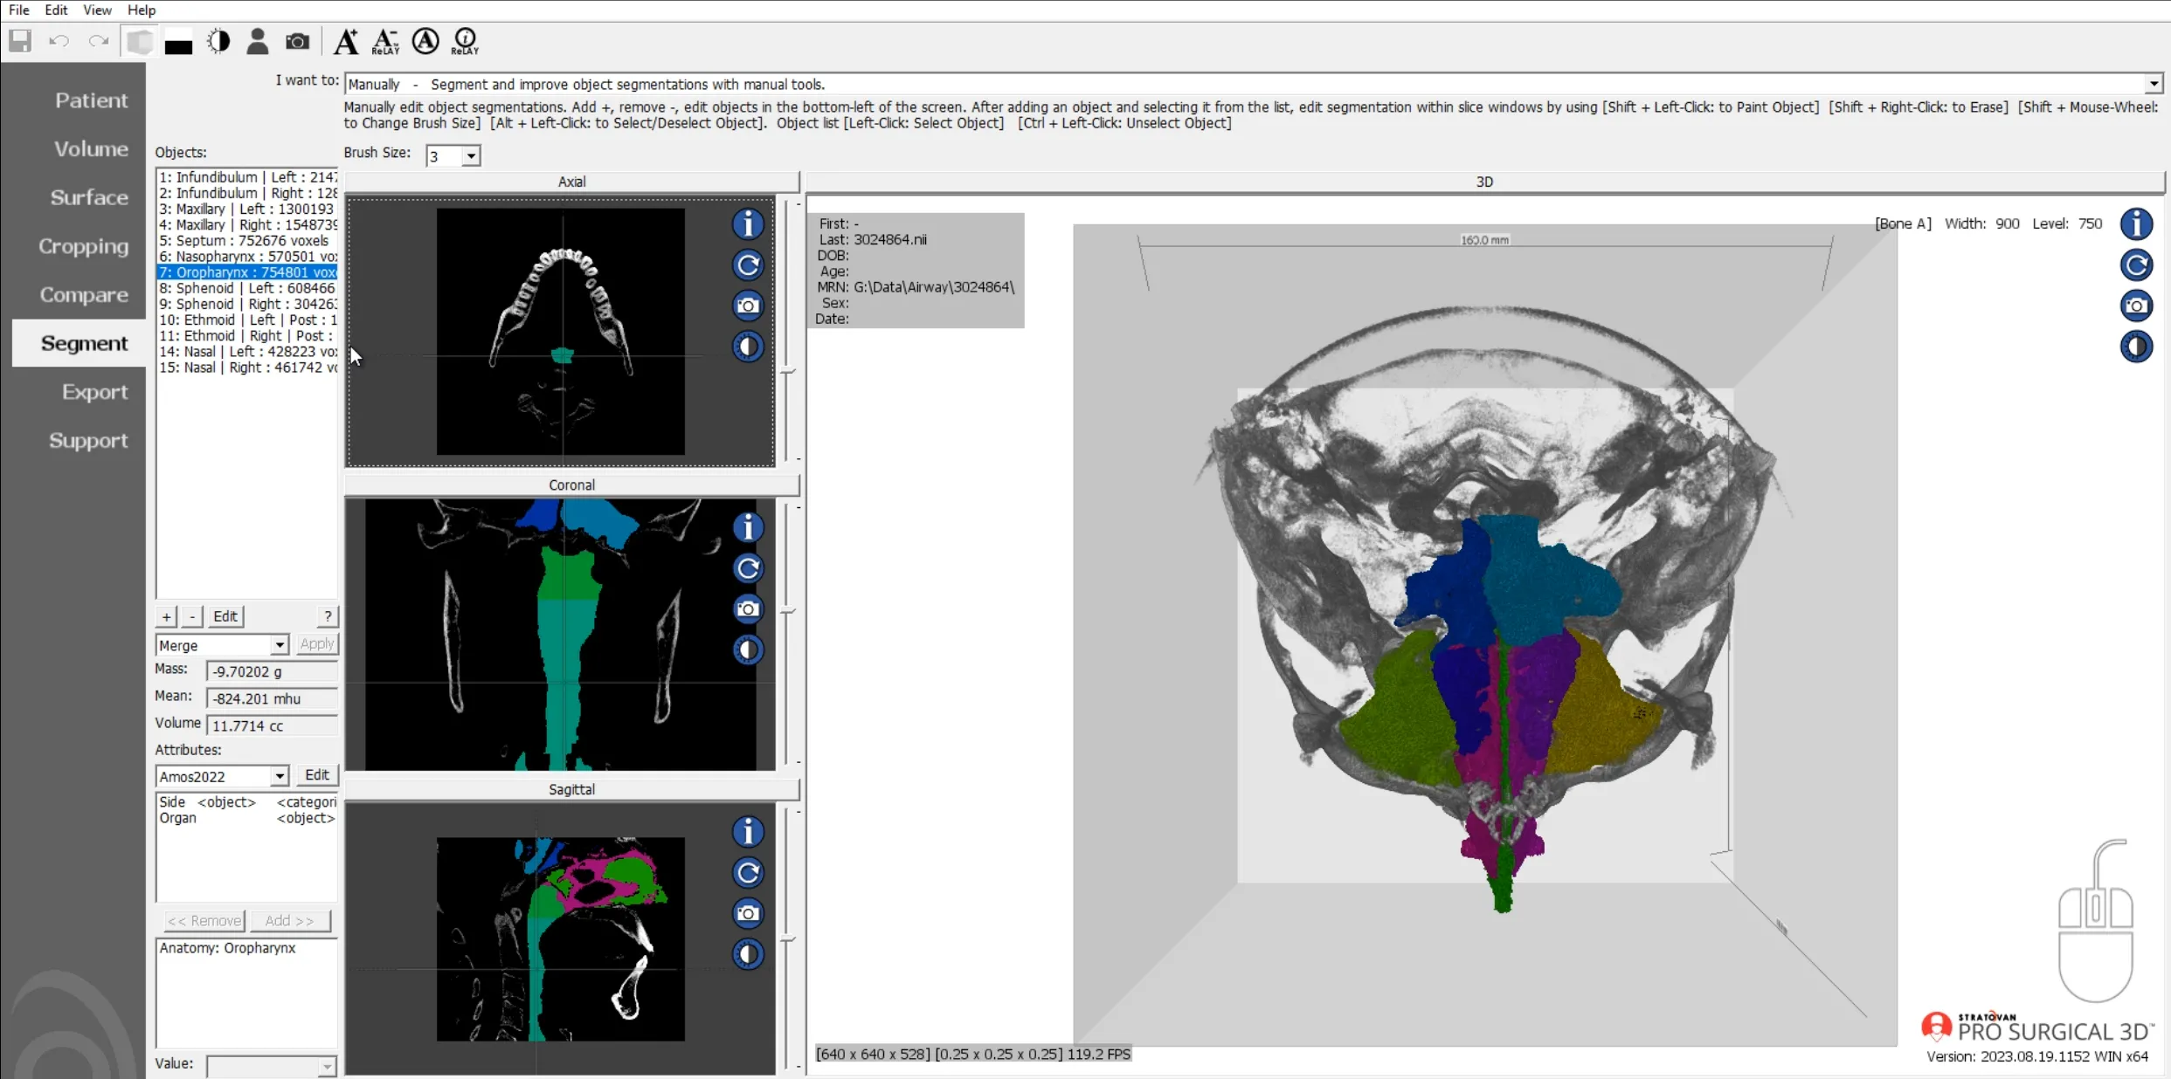Click the Axial view slice slider
The image size is (2171, 1079).
tap(788, 371)
